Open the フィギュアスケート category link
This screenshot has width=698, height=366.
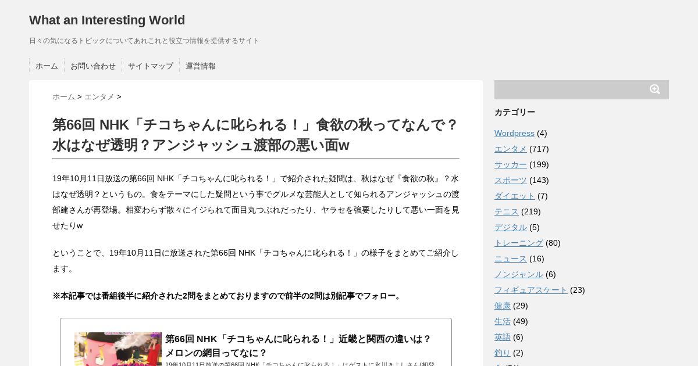tap(531, 290)
